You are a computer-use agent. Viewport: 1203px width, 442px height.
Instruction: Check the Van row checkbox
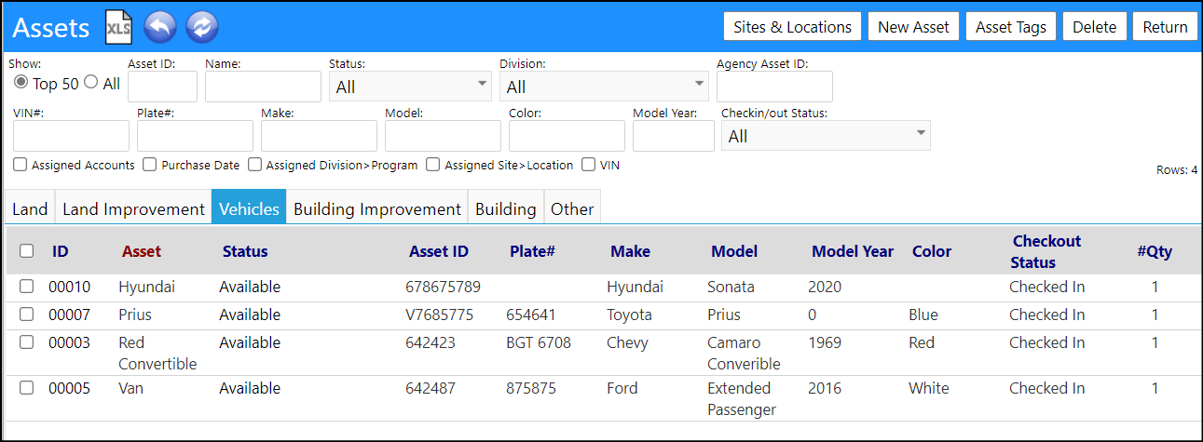(27, 388)
